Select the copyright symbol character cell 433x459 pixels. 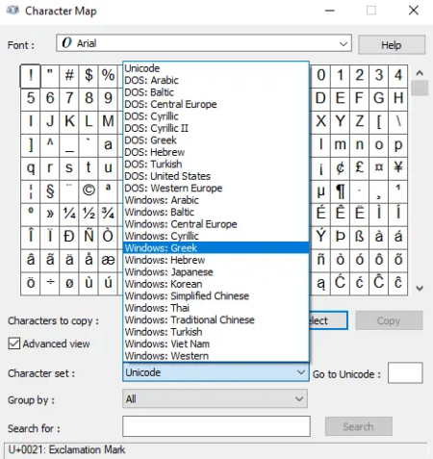pyautogui.click(x=89, y=191)
